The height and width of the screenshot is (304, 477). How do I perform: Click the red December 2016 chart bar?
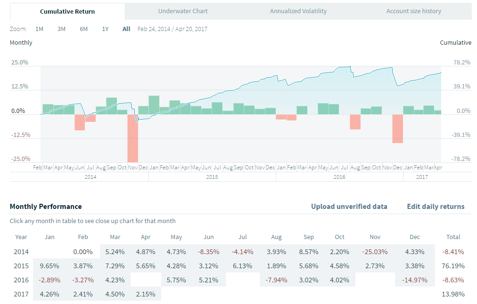(x=398, y=128)
